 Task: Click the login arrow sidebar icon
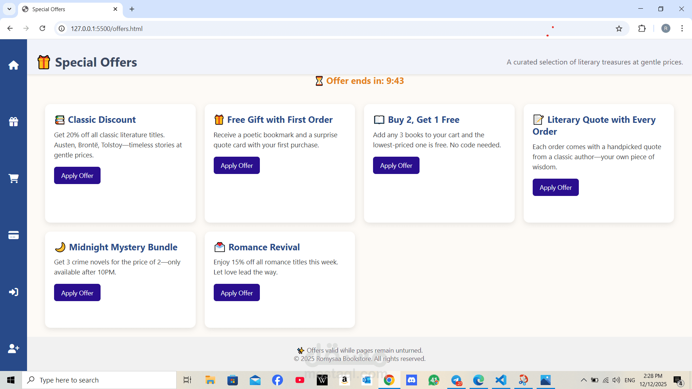pyautogui.click(x=13, y=292)
